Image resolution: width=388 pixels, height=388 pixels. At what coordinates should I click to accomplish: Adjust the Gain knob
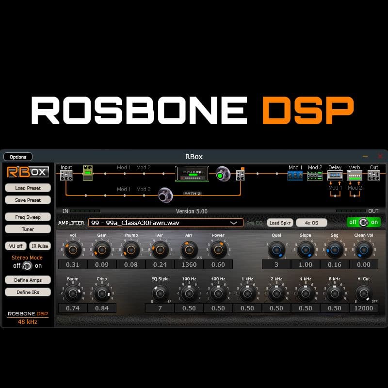pyautogui.click(x=102, y=250)
